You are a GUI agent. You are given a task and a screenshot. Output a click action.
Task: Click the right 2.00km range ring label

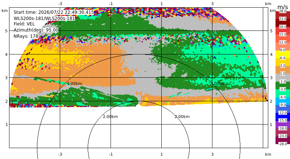click(182, 117)
